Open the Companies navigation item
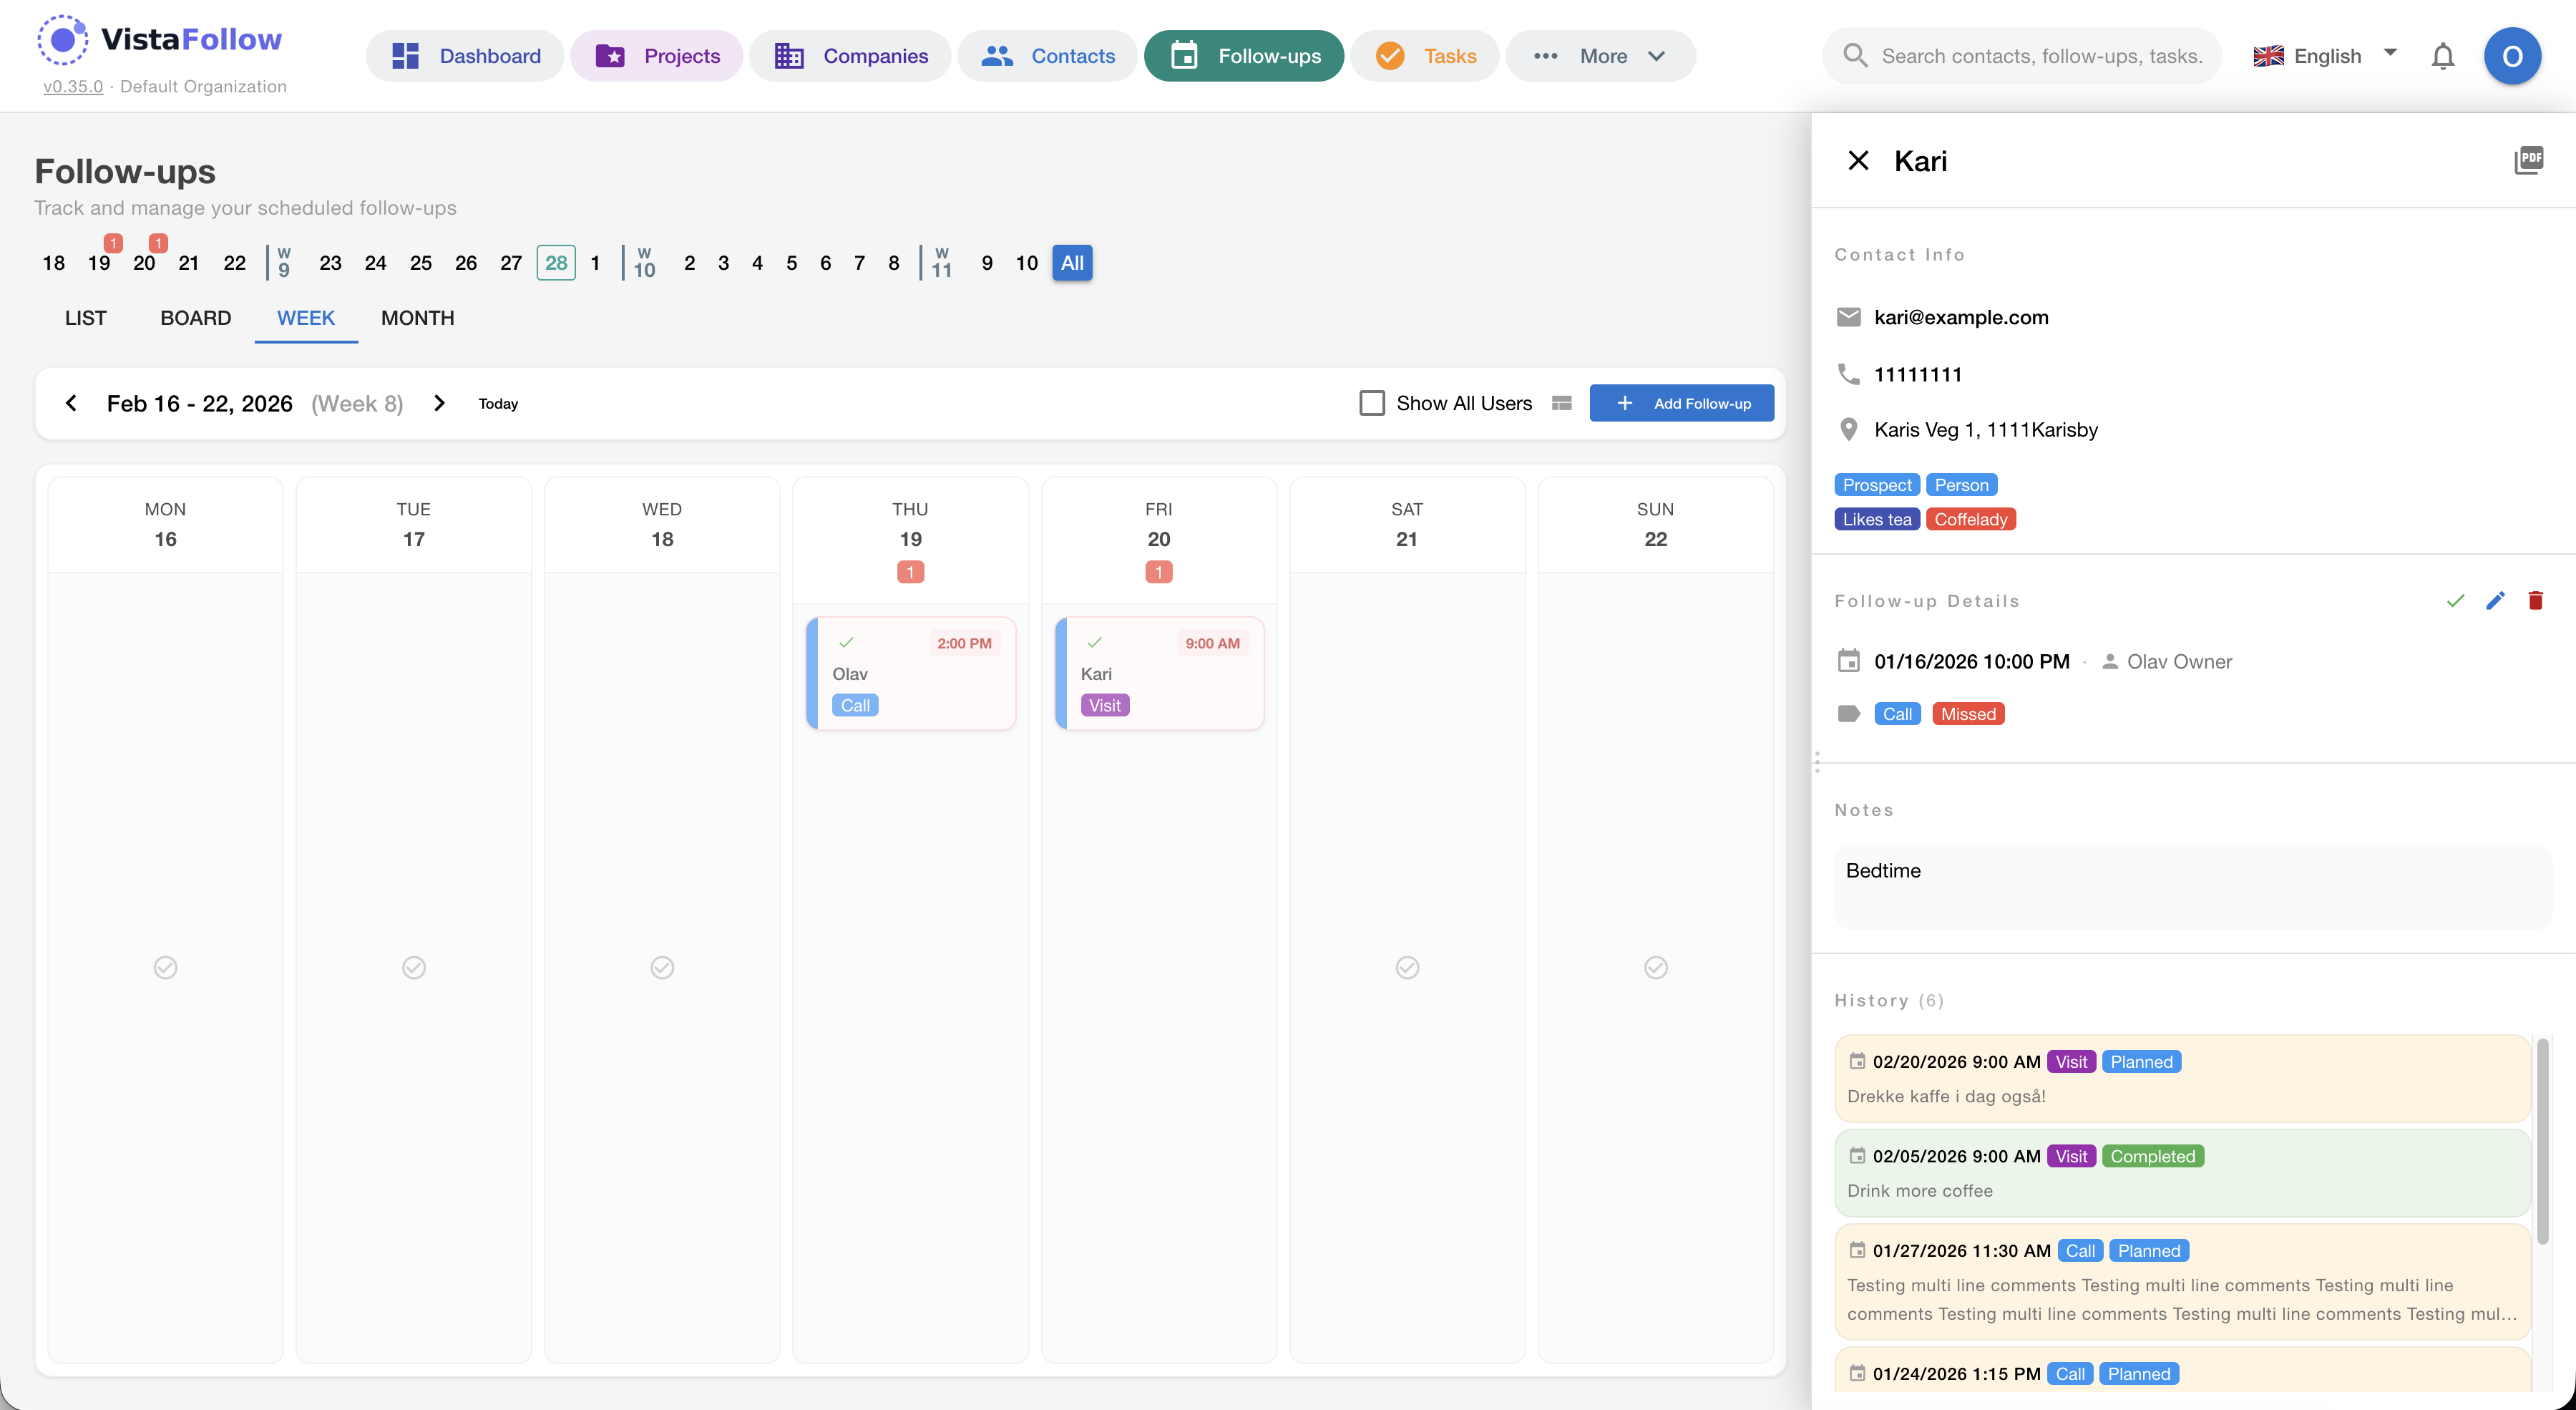The width and height of the screenshot is (2576, 1410). [x=851, y=56]
